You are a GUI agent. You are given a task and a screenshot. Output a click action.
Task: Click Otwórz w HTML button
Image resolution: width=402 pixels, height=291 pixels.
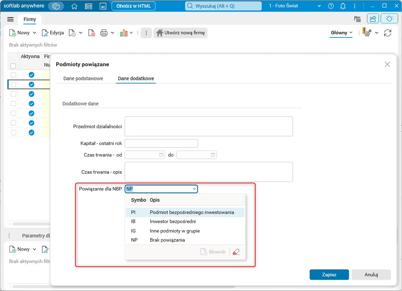133,6
